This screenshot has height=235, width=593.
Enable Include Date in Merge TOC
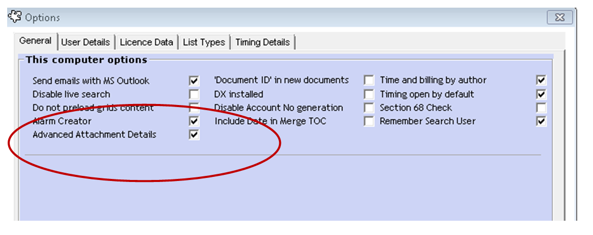[369, 121]
